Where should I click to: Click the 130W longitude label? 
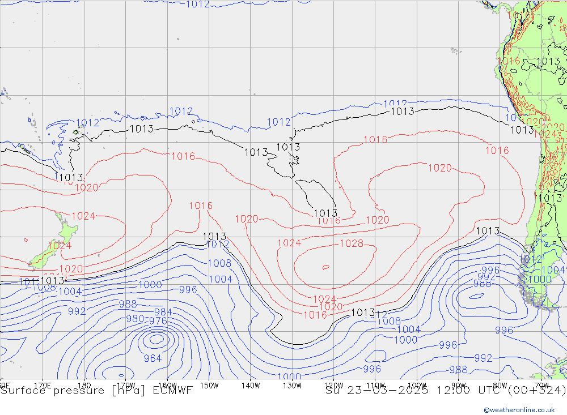coord(292,386)
